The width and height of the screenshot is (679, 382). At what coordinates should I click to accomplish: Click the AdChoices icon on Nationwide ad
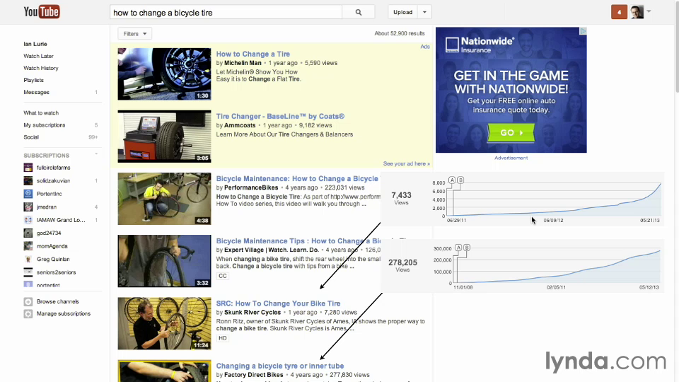(x=584, y=30)
